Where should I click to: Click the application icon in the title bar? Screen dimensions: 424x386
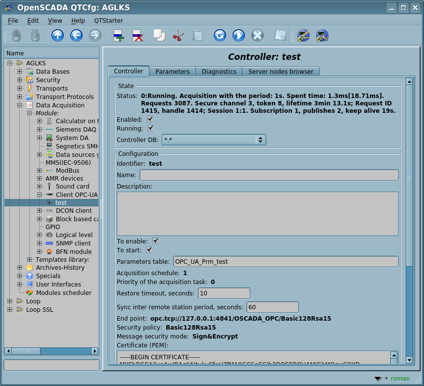(8, 7)
